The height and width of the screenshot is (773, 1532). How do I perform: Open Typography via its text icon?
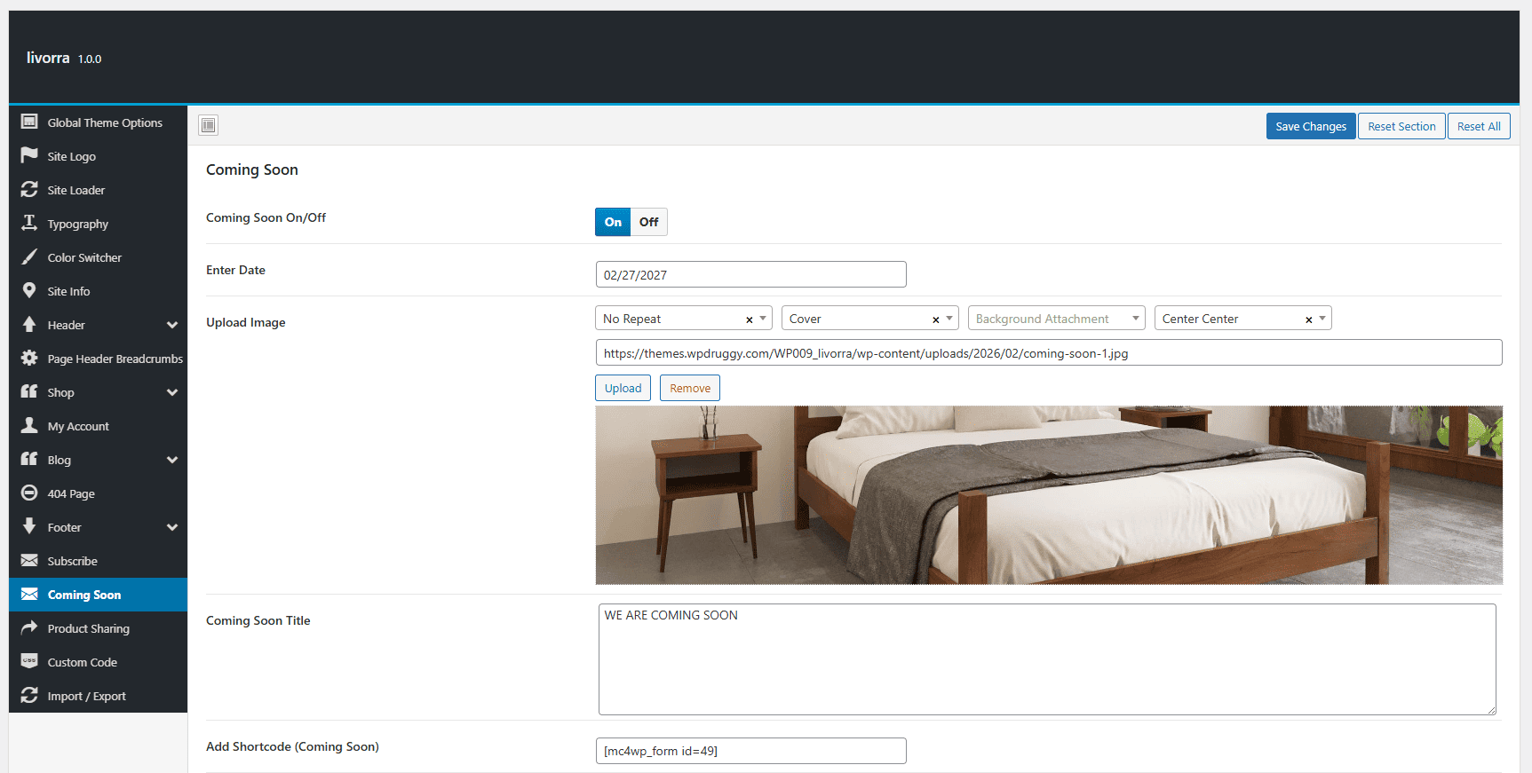29,223
